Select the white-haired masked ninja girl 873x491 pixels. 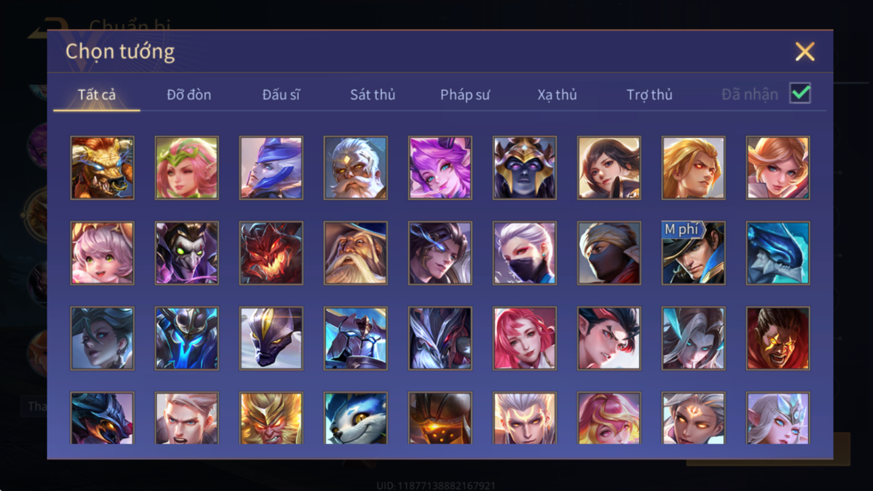[x=524, y=253]
